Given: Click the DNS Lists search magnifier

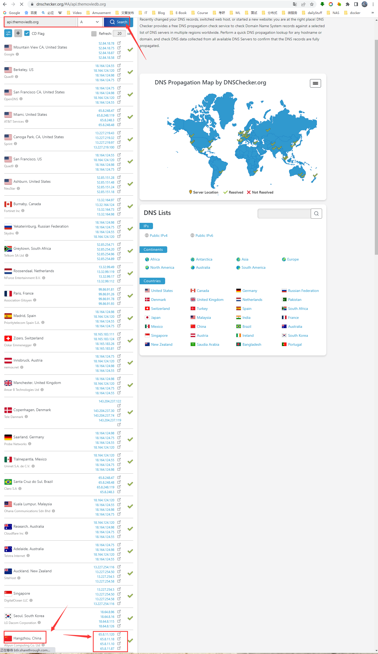Looking at the screenshot, I should pyautogui.click(x=316, y=214).
